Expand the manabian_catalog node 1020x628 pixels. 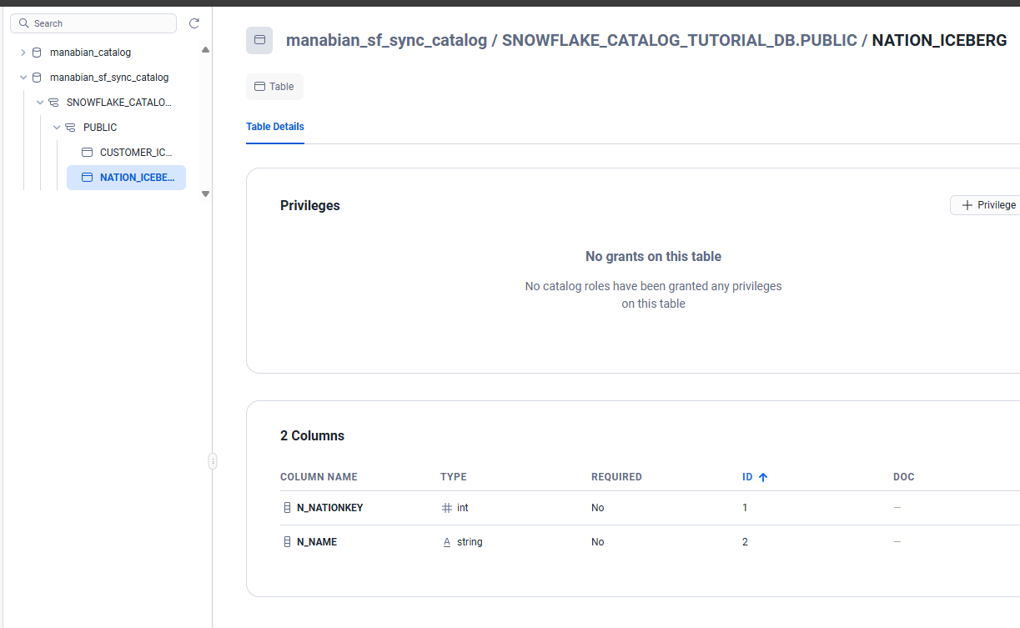pos(23,53)
